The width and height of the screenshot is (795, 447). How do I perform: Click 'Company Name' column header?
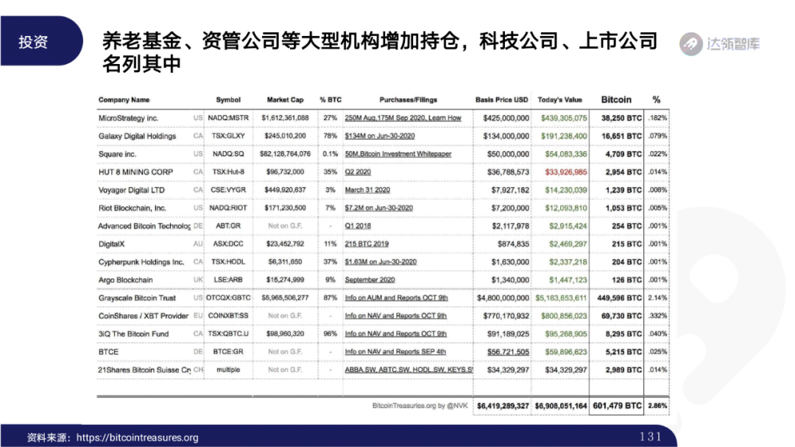124,100
